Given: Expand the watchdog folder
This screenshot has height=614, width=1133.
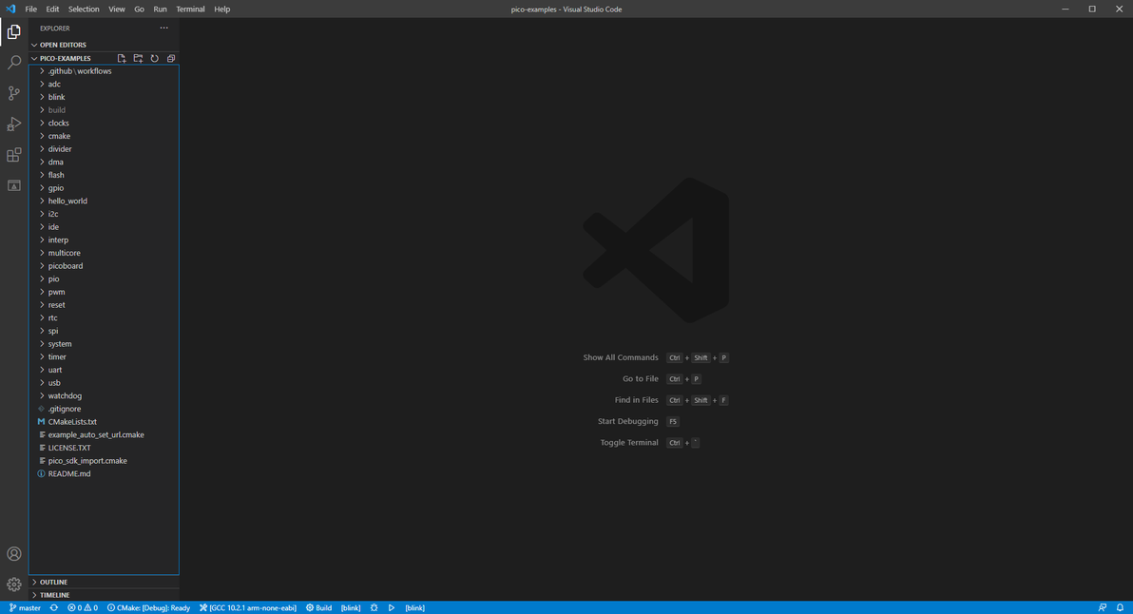Looking at the screenshot, I should 104,396.
